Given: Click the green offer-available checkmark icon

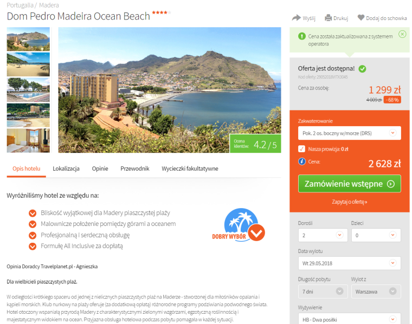Looking at the screenshot, I should (362, 69).
